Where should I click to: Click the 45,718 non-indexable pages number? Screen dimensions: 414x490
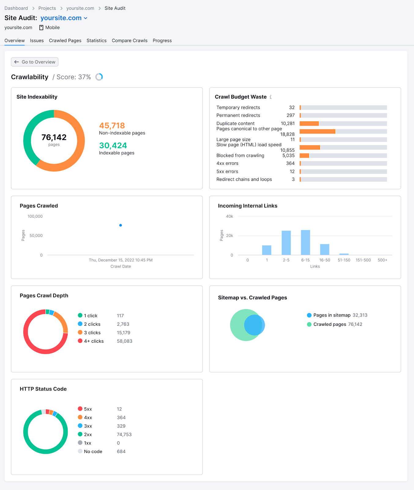pos(112,126)
